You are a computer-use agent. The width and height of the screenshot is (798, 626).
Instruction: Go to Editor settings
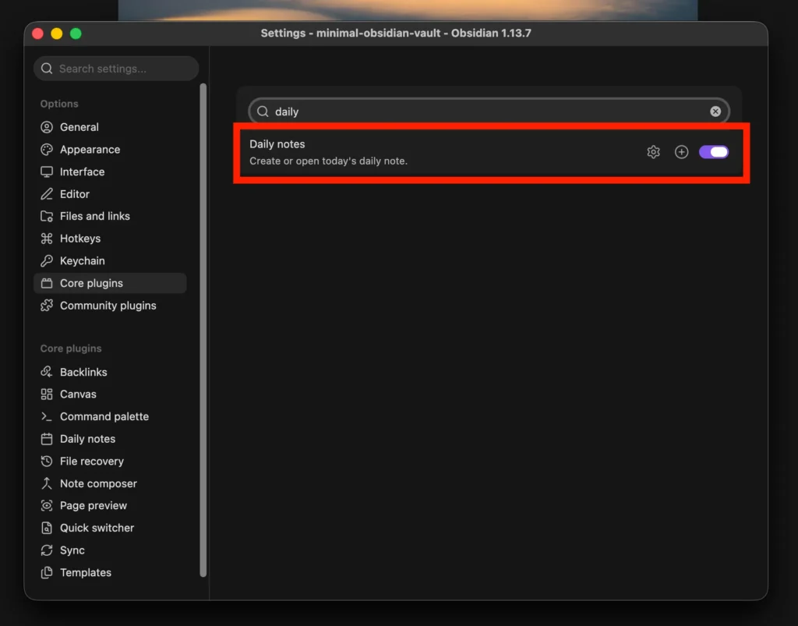click(x=110, y=194)
